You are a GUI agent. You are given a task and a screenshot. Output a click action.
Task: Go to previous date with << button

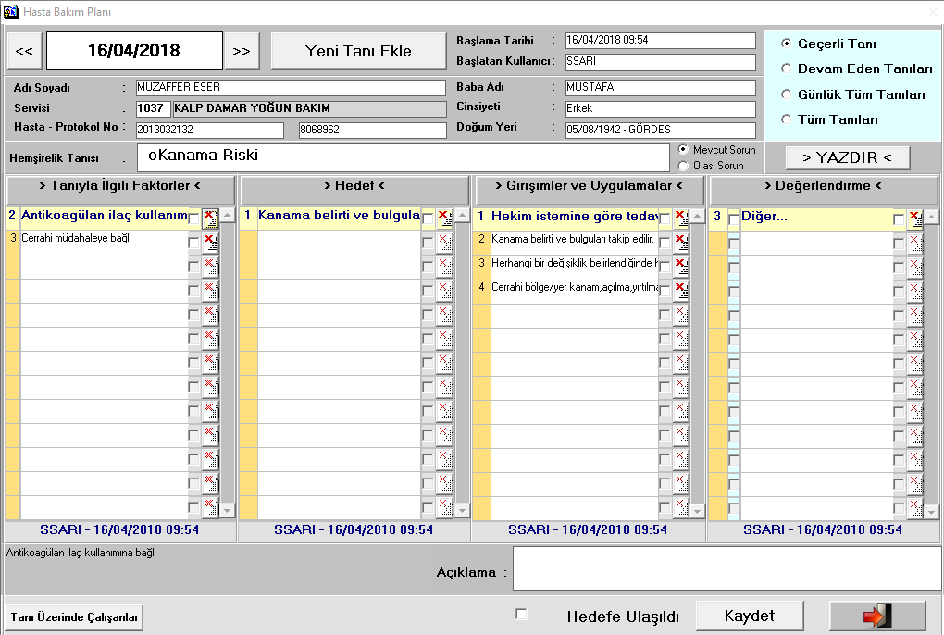point(24,51)
